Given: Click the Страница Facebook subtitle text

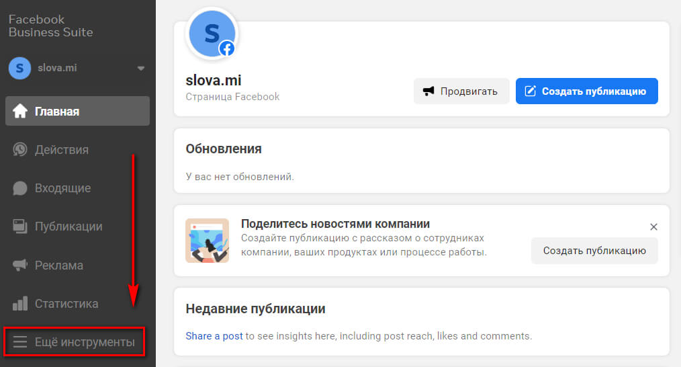Looking at the screenshot, I should click(232, 97).
